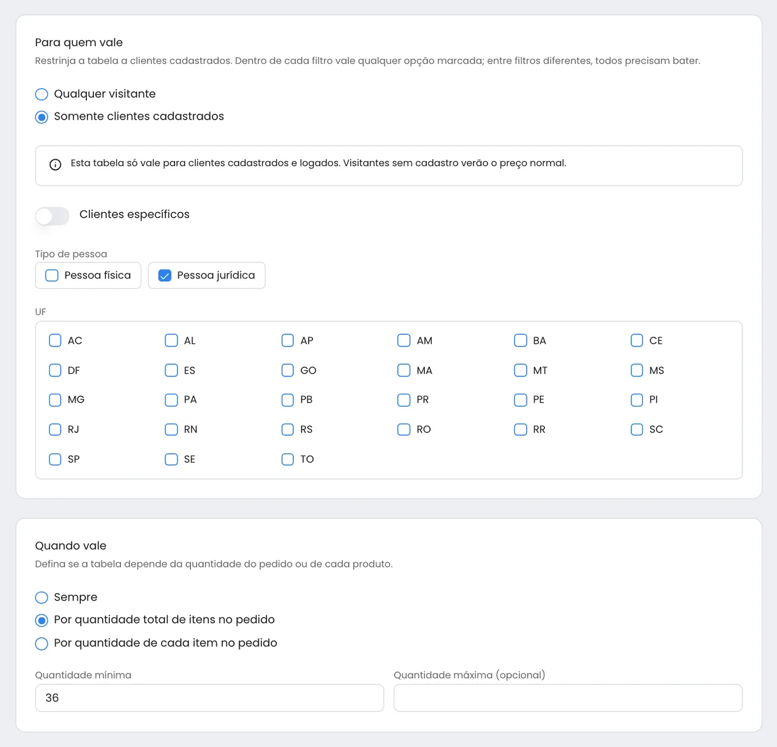Click the Quando vale section heading
This screenshot has height=747, width=777.
coord(70,546)
